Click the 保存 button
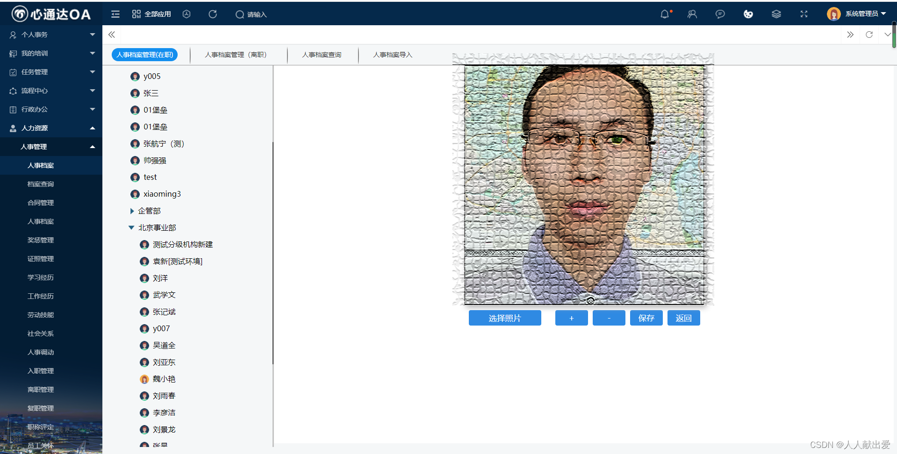This screenshot has height=454, width=897. (x=646, y=318)
